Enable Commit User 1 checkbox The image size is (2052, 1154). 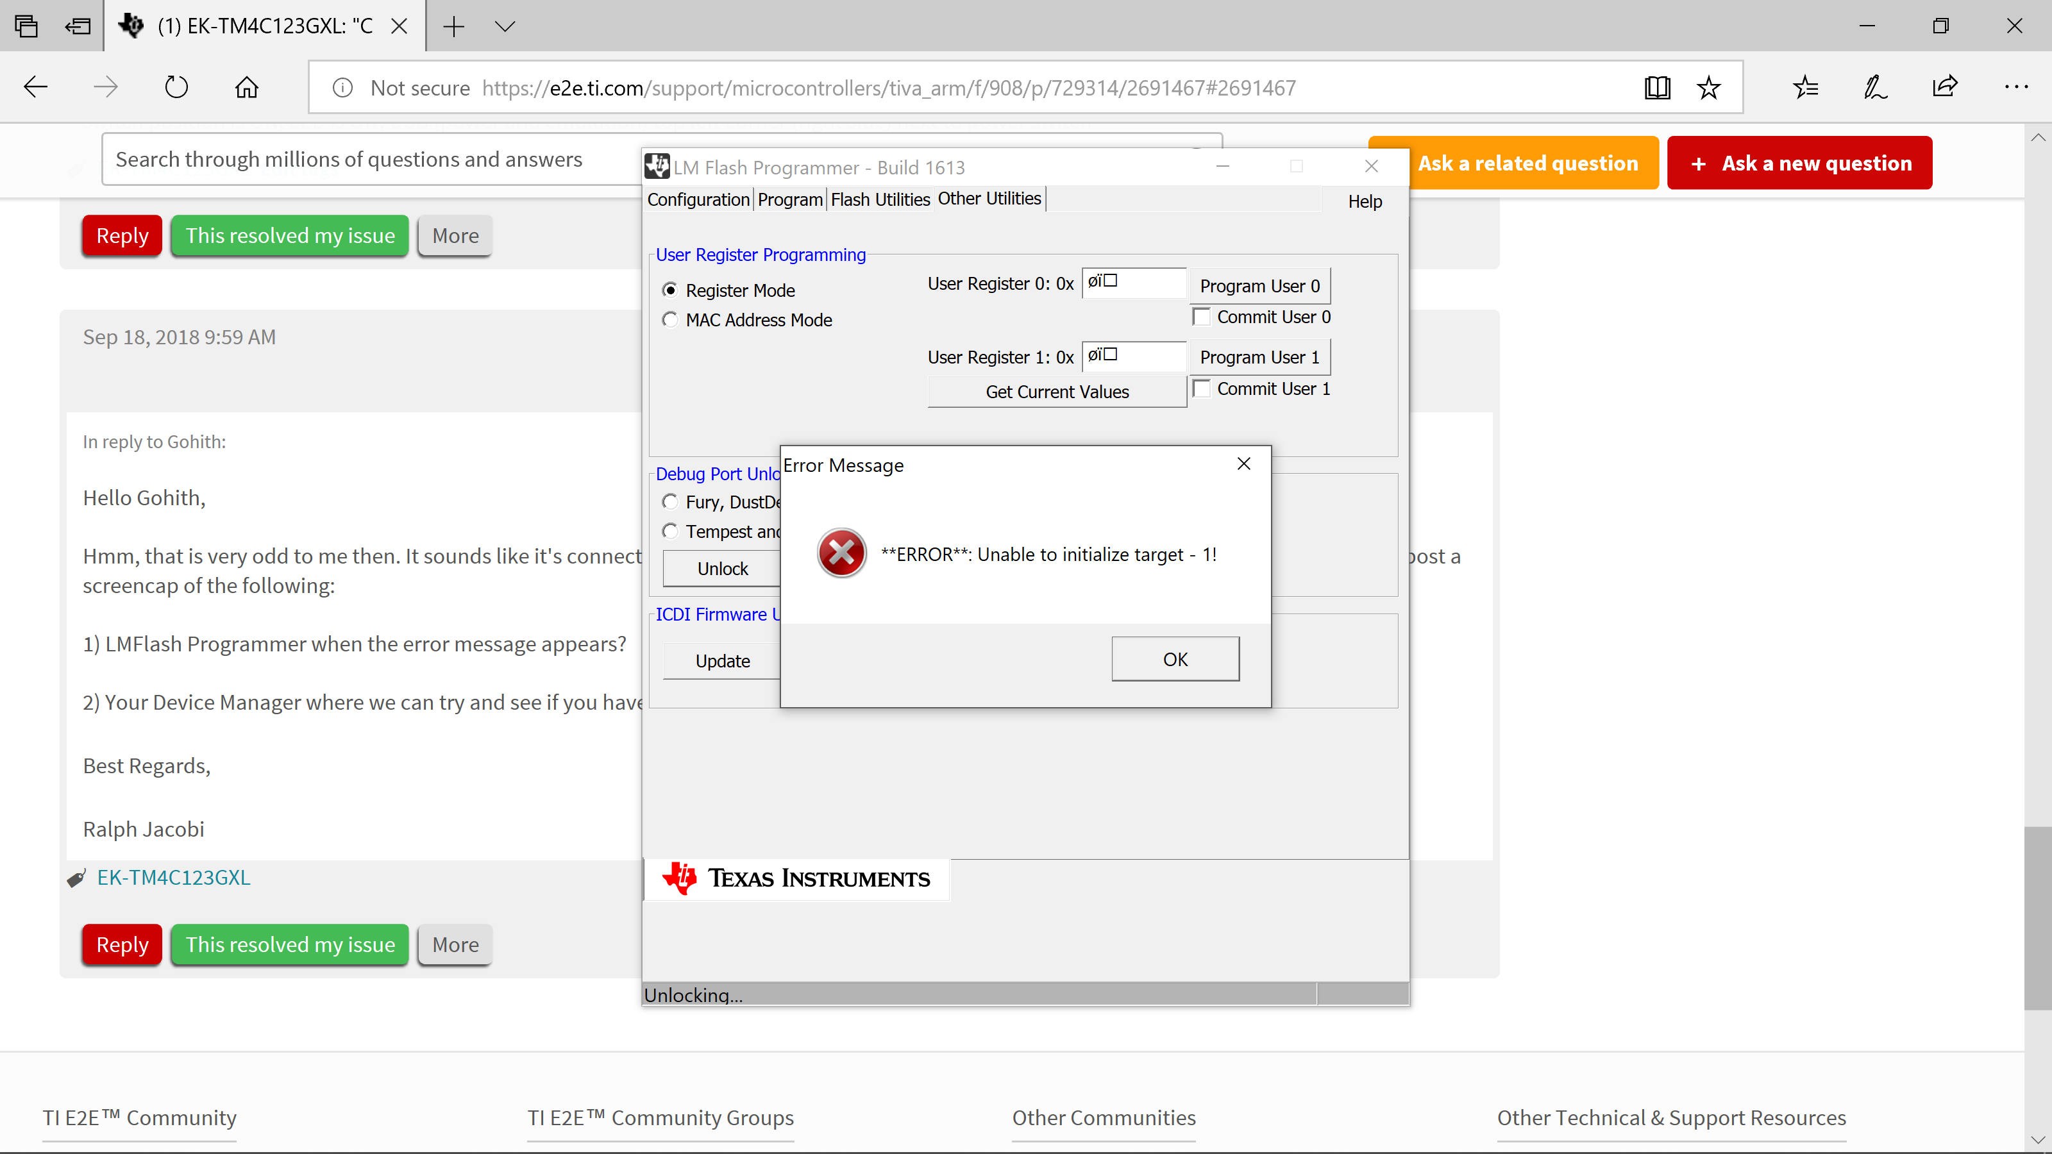point(1202,388)
